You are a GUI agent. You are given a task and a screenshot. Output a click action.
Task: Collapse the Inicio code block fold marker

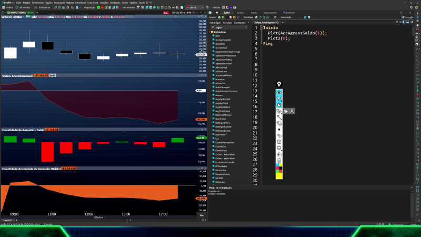262,27
